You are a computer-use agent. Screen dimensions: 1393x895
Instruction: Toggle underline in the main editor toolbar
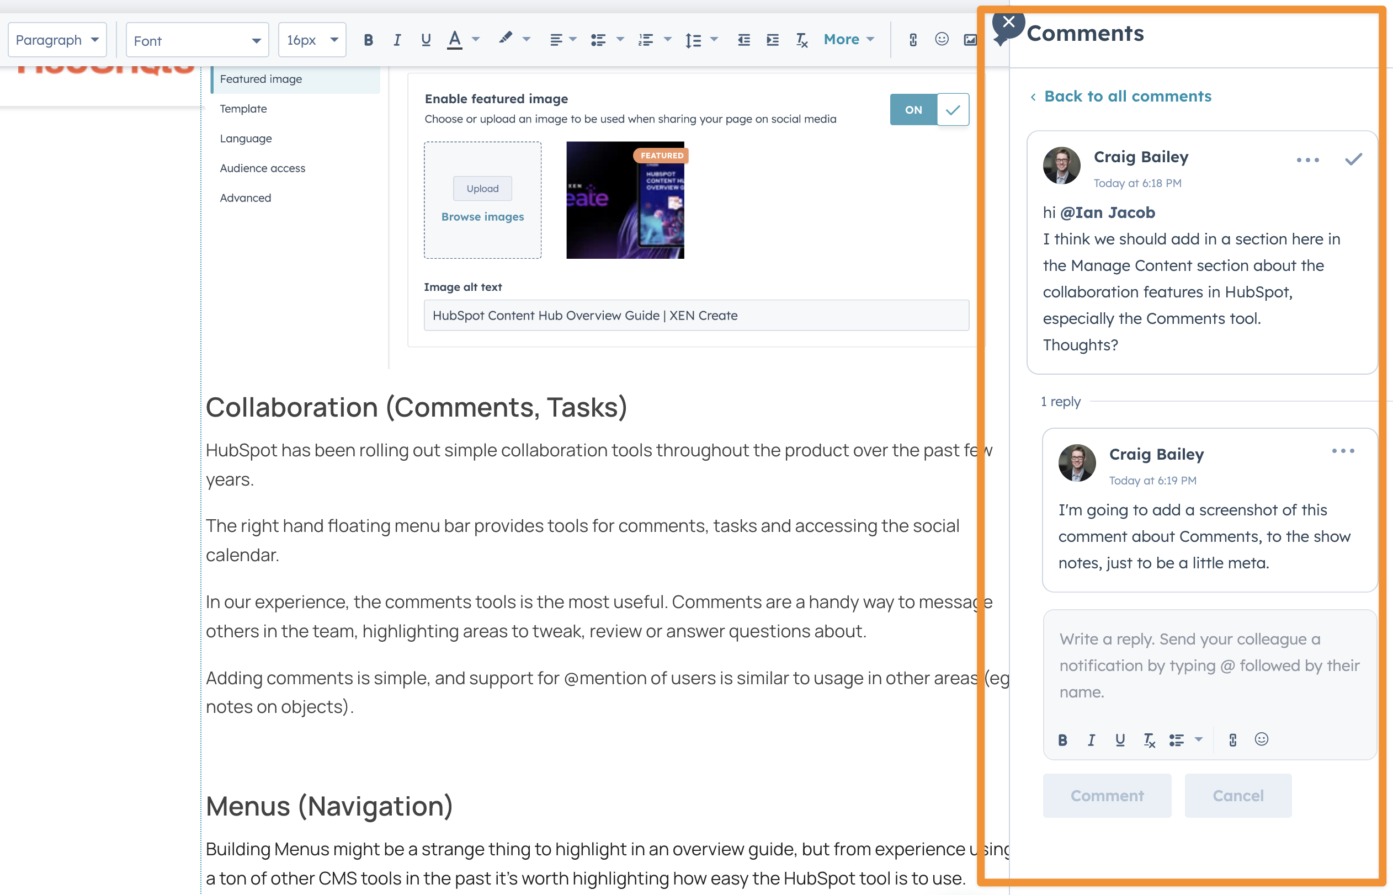click(x=426, y=40)
